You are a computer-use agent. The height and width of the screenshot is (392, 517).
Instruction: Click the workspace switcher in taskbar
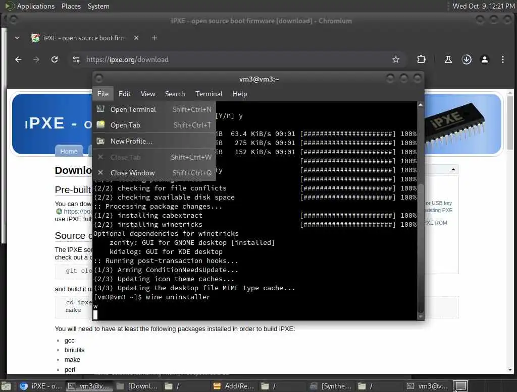point(460,386)
